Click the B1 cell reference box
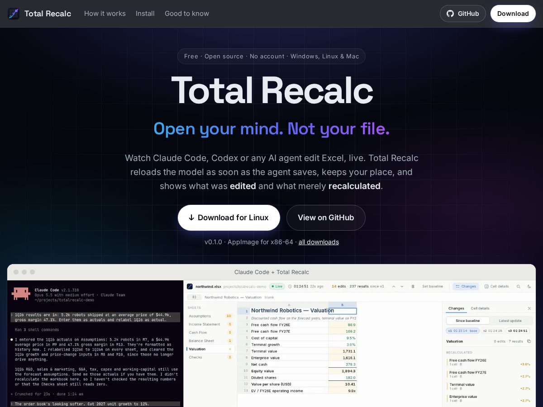 point(194,297)
